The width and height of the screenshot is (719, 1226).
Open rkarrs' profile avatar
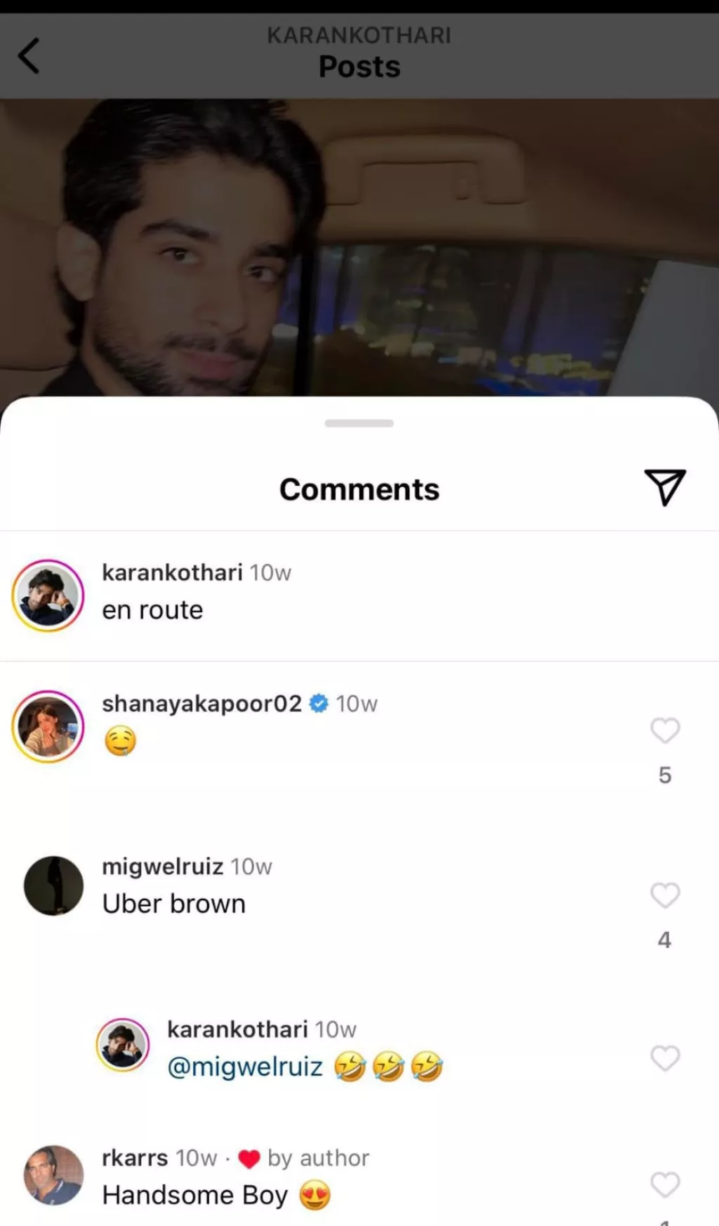click(53, 1175)
